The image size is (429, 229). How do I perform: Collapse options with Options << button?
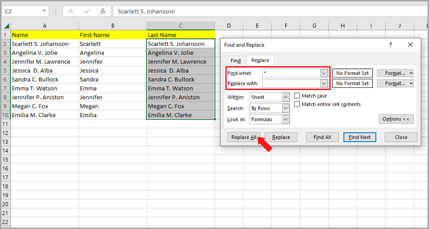(396, 119)
